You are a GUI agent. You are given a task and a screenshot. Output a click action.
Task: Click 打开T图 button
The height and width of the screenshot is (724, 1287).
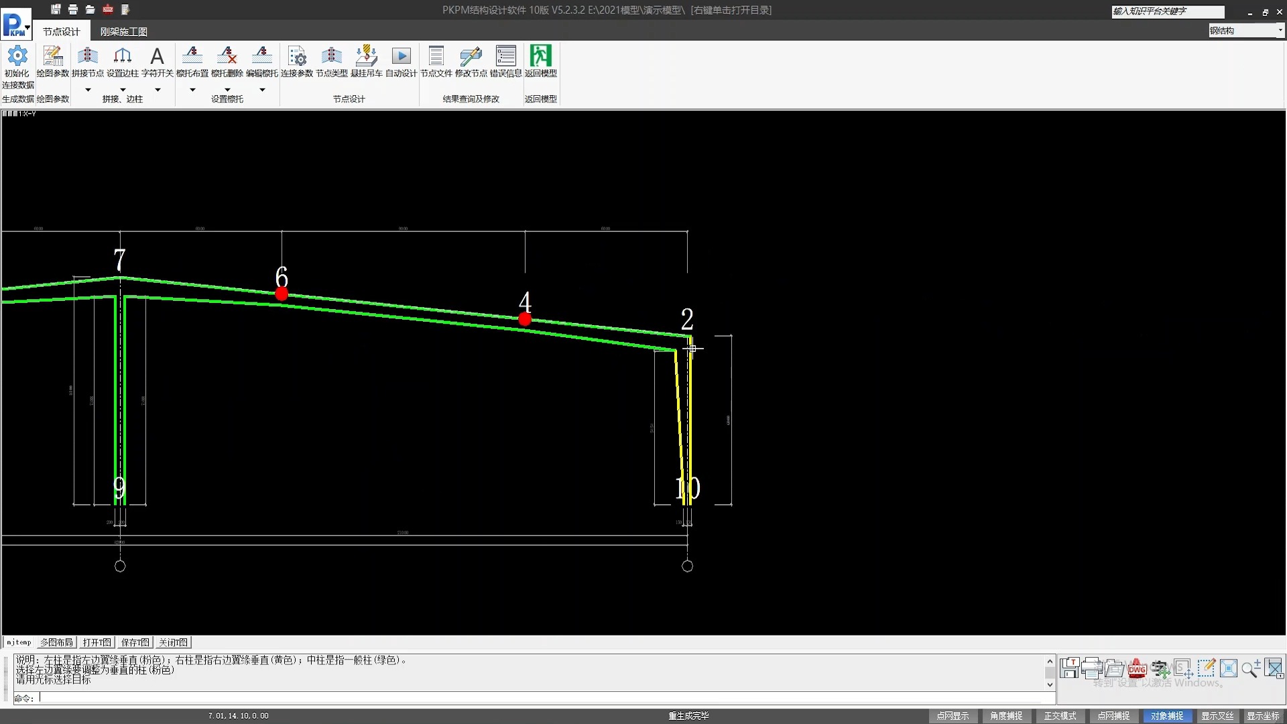tap(97, 642)
